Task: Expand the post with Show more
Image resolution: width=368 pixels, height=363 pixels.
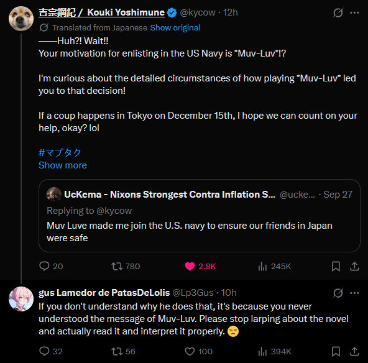Action: tap(63, 165)
